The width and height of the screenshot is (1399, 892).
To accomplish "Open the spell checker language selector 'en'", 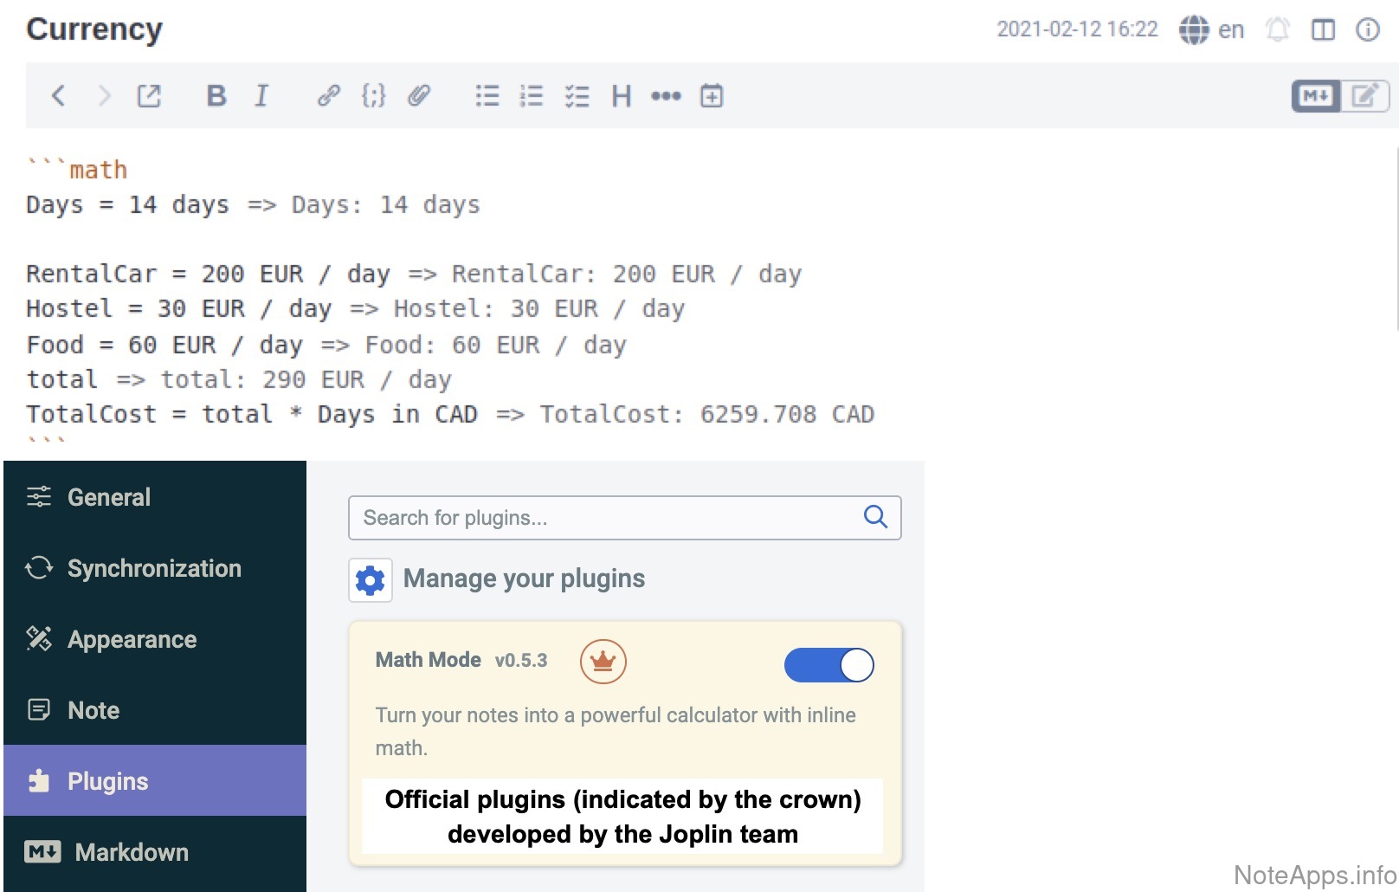I will (1212, 29).
